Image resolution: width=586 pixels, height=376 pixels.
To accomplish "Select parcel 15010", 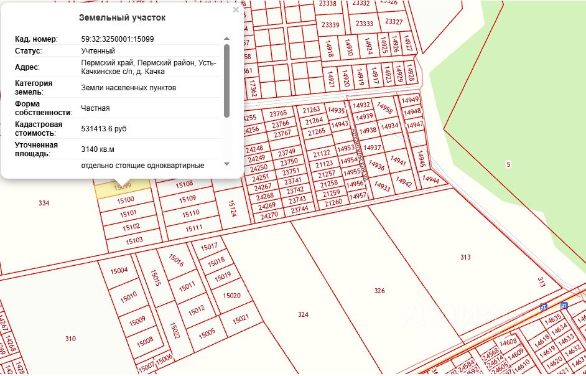I will click(x=128, y=298).
